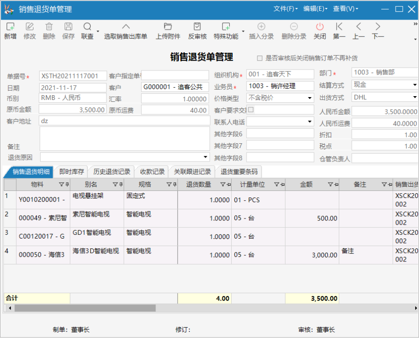Image resolution: width=419 pixels, height=338 pixels.
Task: Click the 折扣 field
Action: [385, 134]
